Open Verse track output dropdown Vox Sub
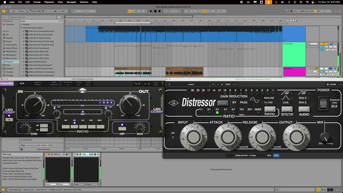Viewport: 343px width, 193px height. point(312,72)
